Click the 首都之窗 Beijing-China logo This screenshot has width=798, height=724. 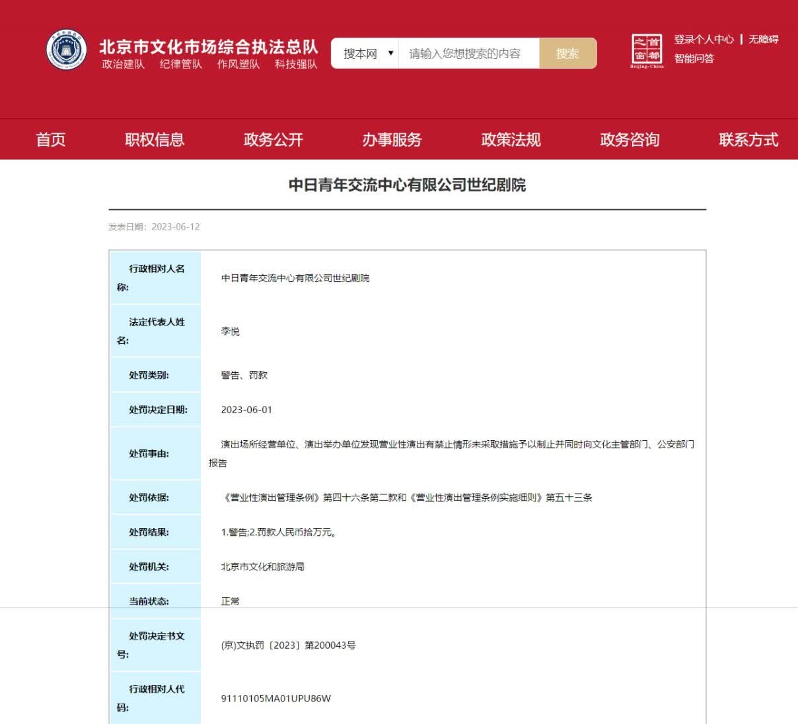tap(646, 51)
